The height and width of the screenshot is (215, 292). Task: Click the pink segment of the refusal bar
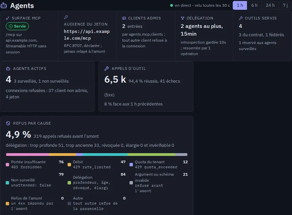click(x=28, y=155)
